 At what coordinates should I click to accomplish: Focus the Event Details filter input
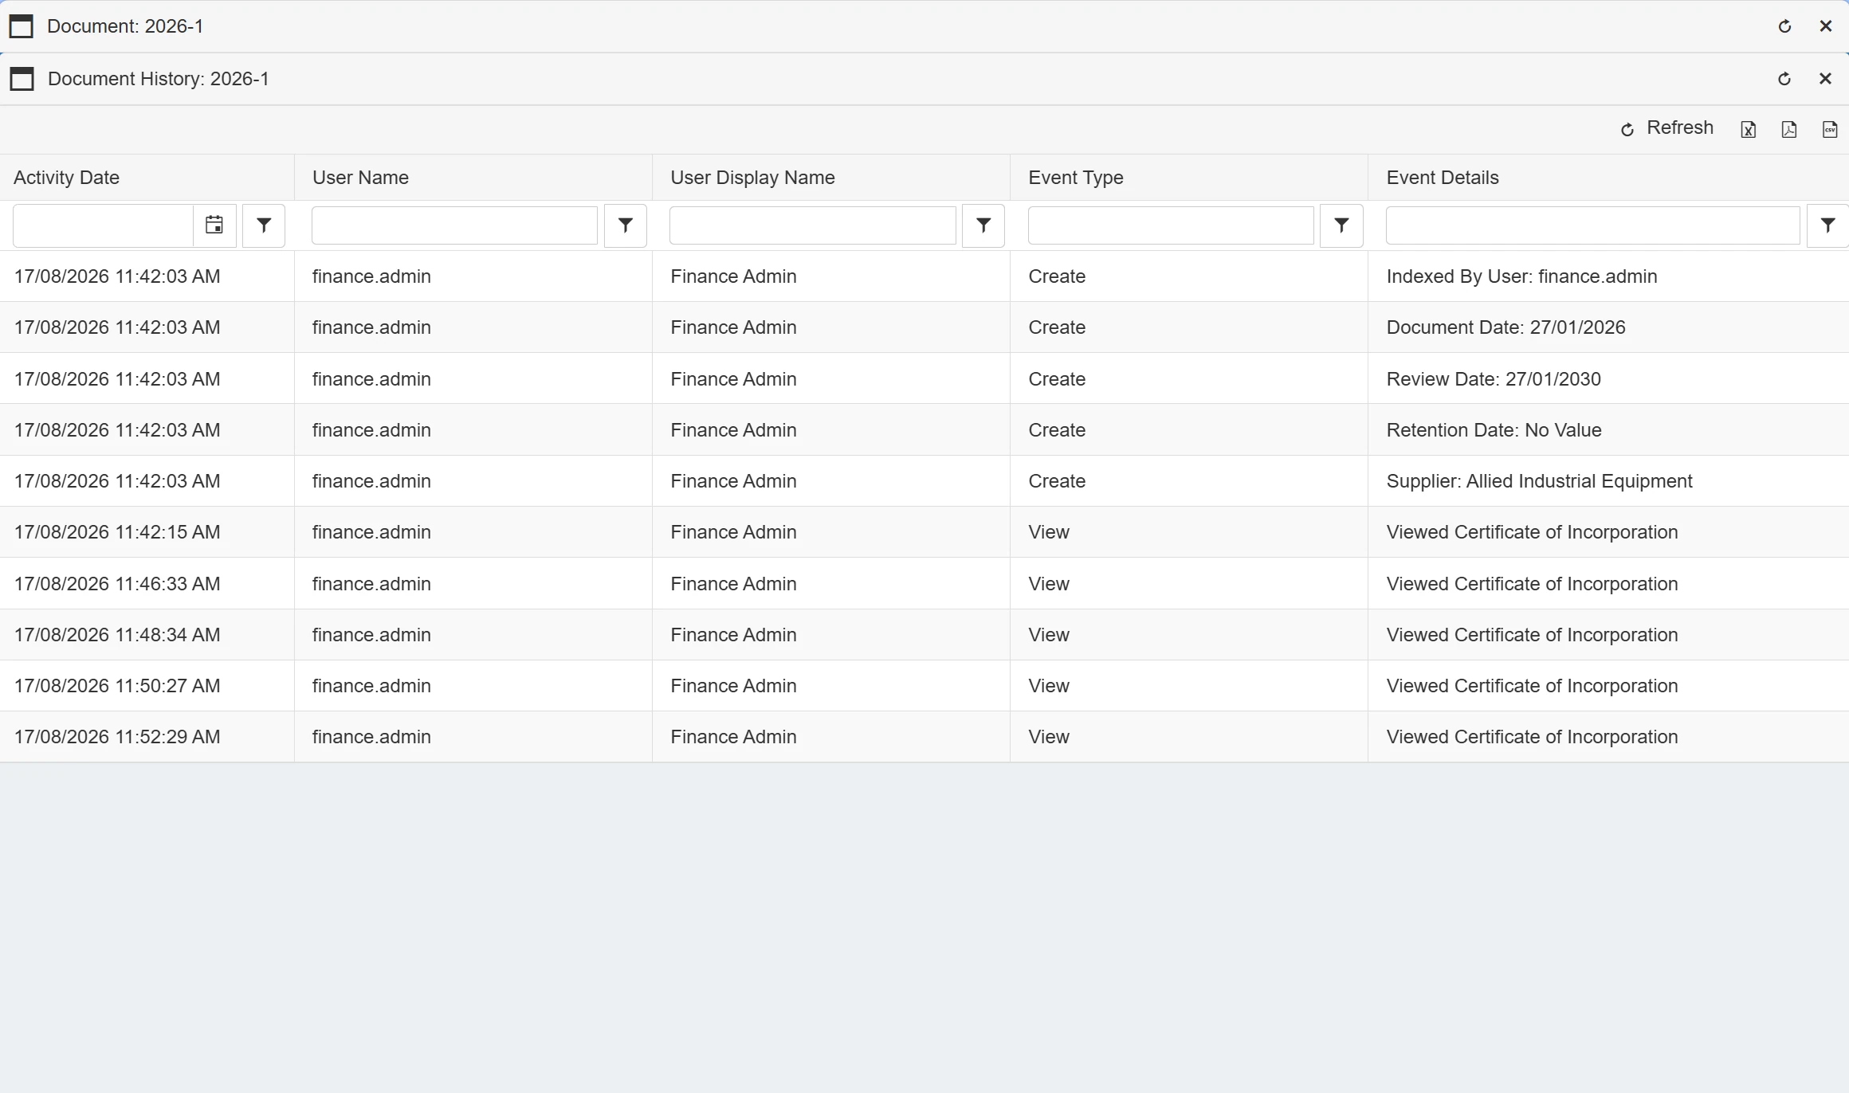[x=1592, y=225]
